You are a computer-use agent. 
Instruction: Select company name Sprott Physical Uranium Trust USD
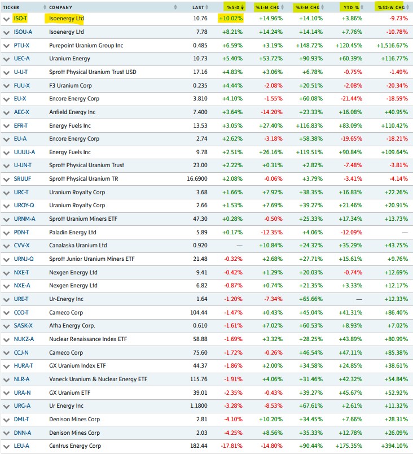(x=93, y=72)
